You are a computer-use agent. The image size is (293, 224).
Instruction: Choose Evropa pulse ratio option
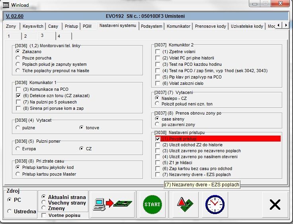coord(18,149)
